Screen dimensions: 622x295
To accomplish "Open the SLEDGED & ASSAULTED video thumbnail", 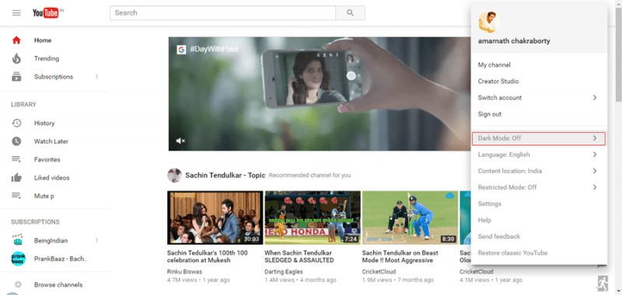I will [313, 218].
